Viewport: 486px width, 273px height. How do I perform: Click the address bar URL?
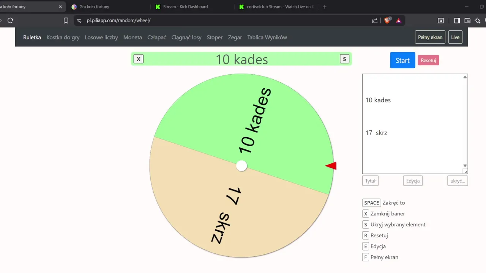click(x=118, y=20)
